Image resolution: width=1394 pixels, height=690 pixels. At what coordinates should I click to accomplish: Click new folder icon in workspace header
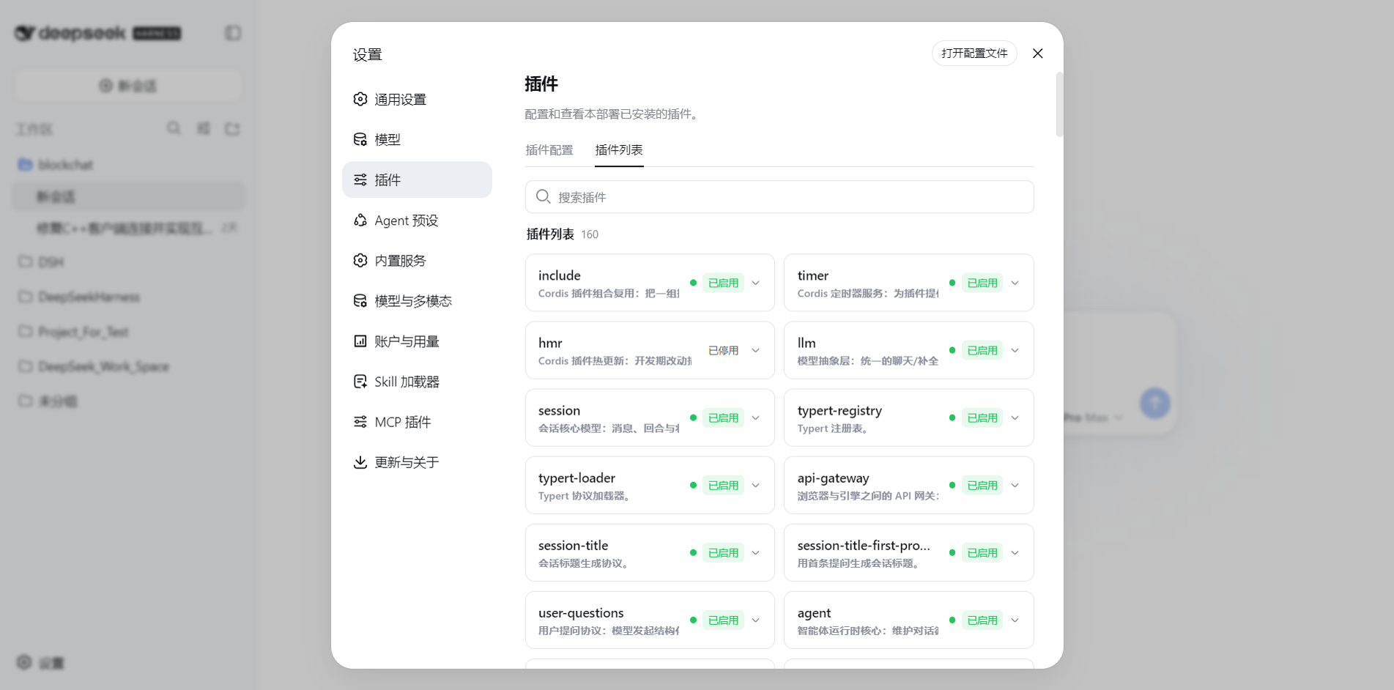click(232, 128)
